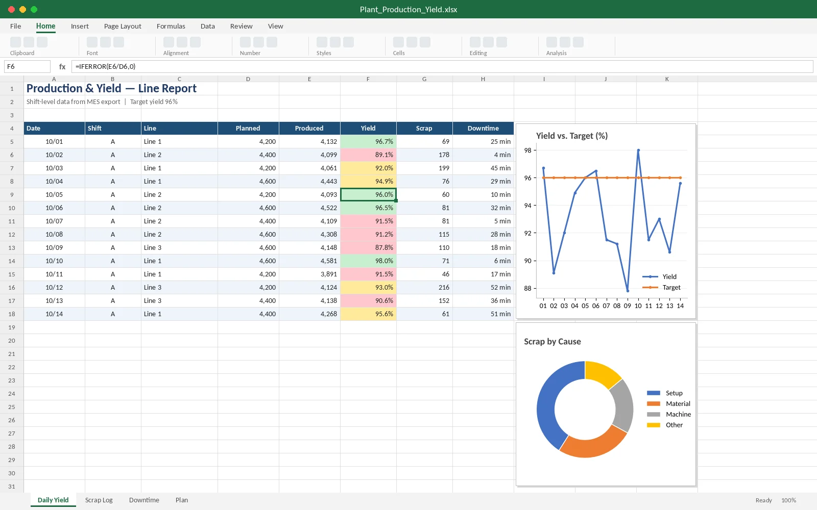Select the yield cell showing 87.8%

368,248
